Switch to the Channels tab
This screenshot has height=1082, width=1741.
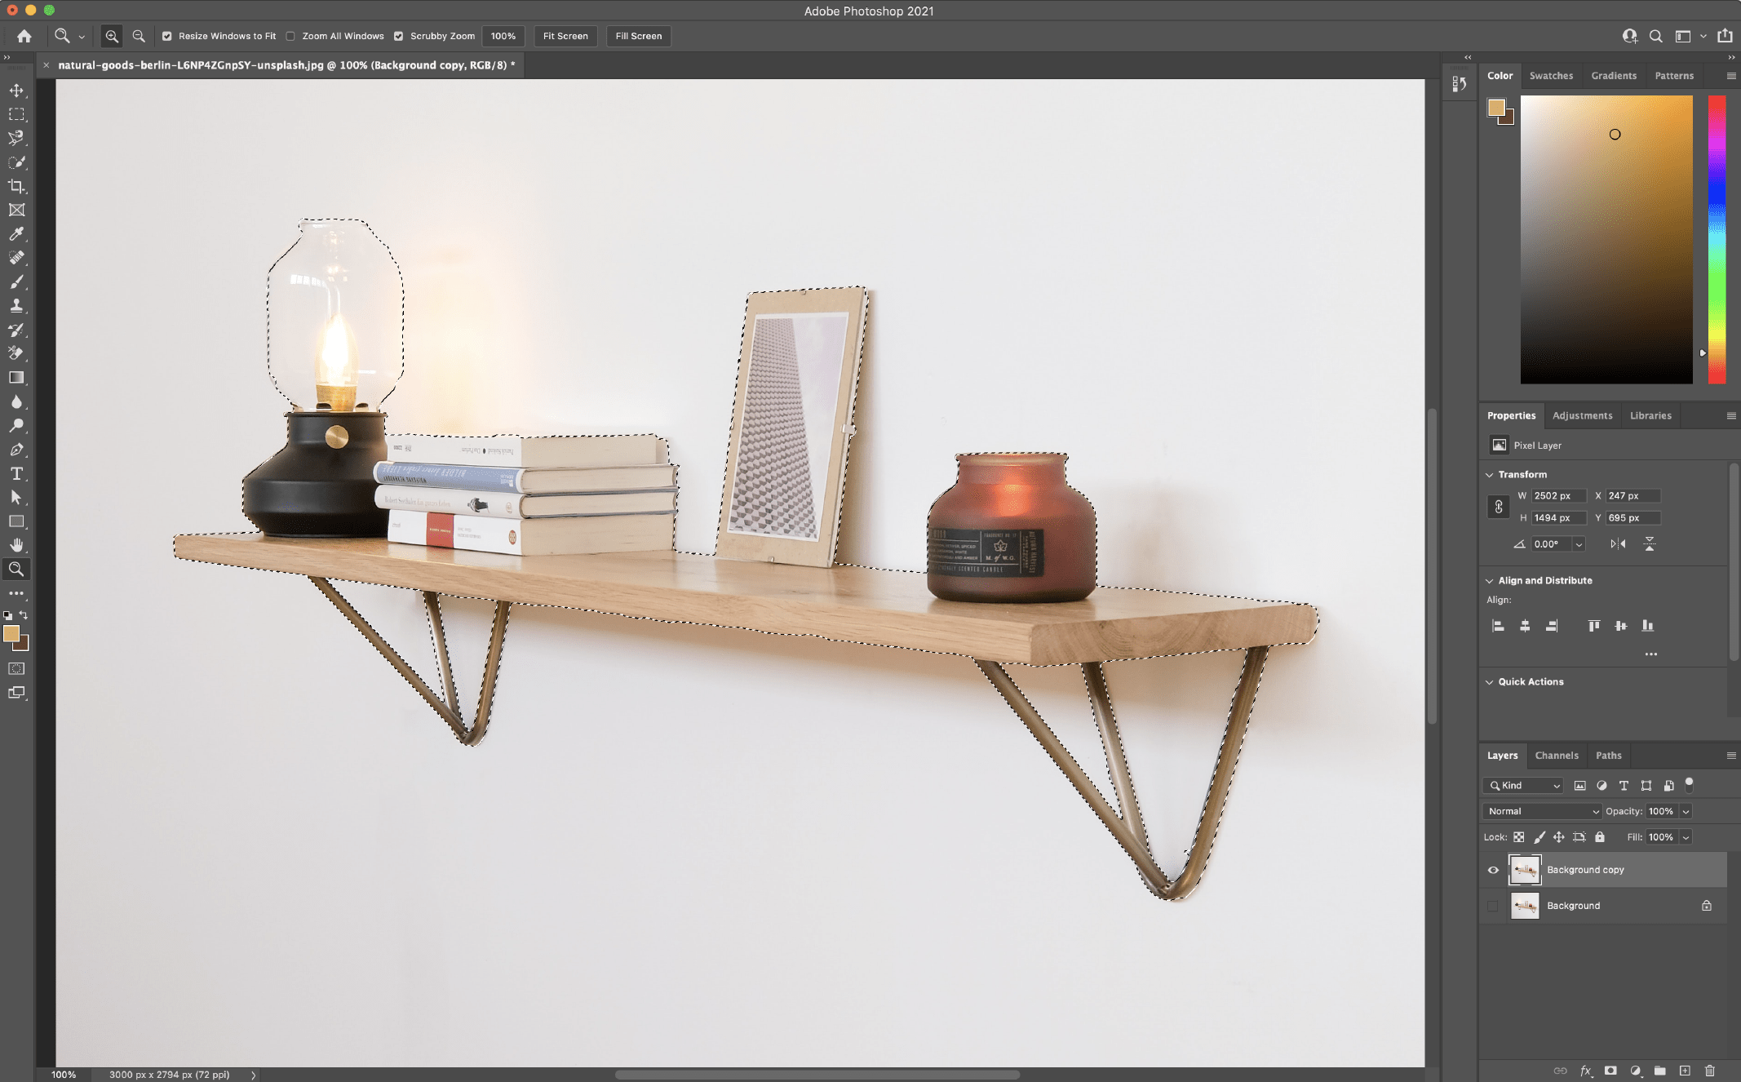point(1555,754)
